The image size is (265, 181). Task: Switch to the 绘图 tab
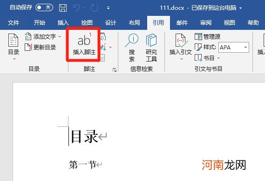87,22
